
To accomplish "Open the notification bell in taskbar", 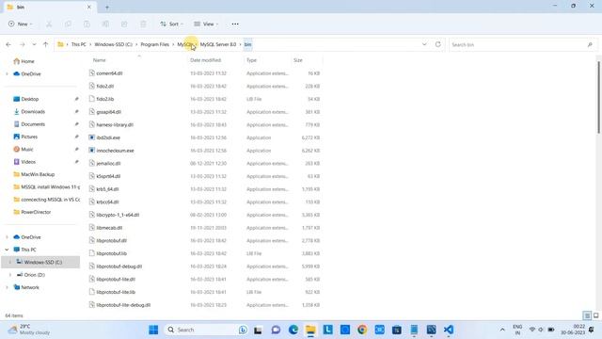I will (592, 330).
